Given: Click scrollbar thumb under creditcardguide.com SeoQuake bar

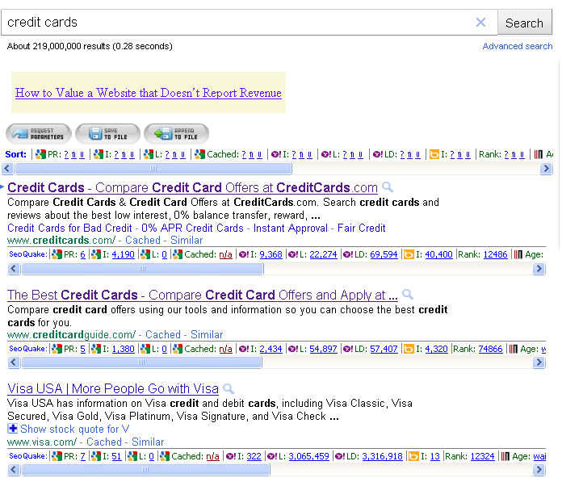Looking at the screenshot, I should (141, 363).
